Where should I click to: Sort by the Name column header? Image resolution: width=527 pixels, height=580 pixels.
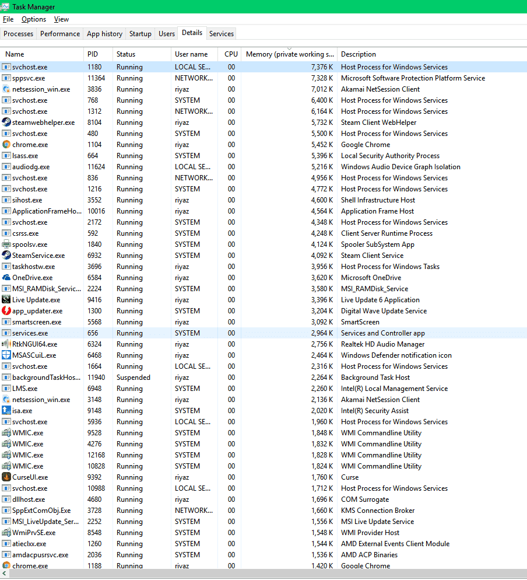pyautogui.click(x=42, y=54)
